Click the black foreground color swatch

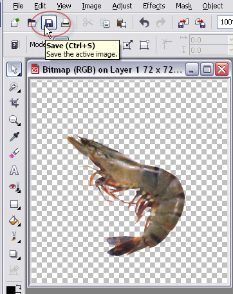tap(10, 289)
